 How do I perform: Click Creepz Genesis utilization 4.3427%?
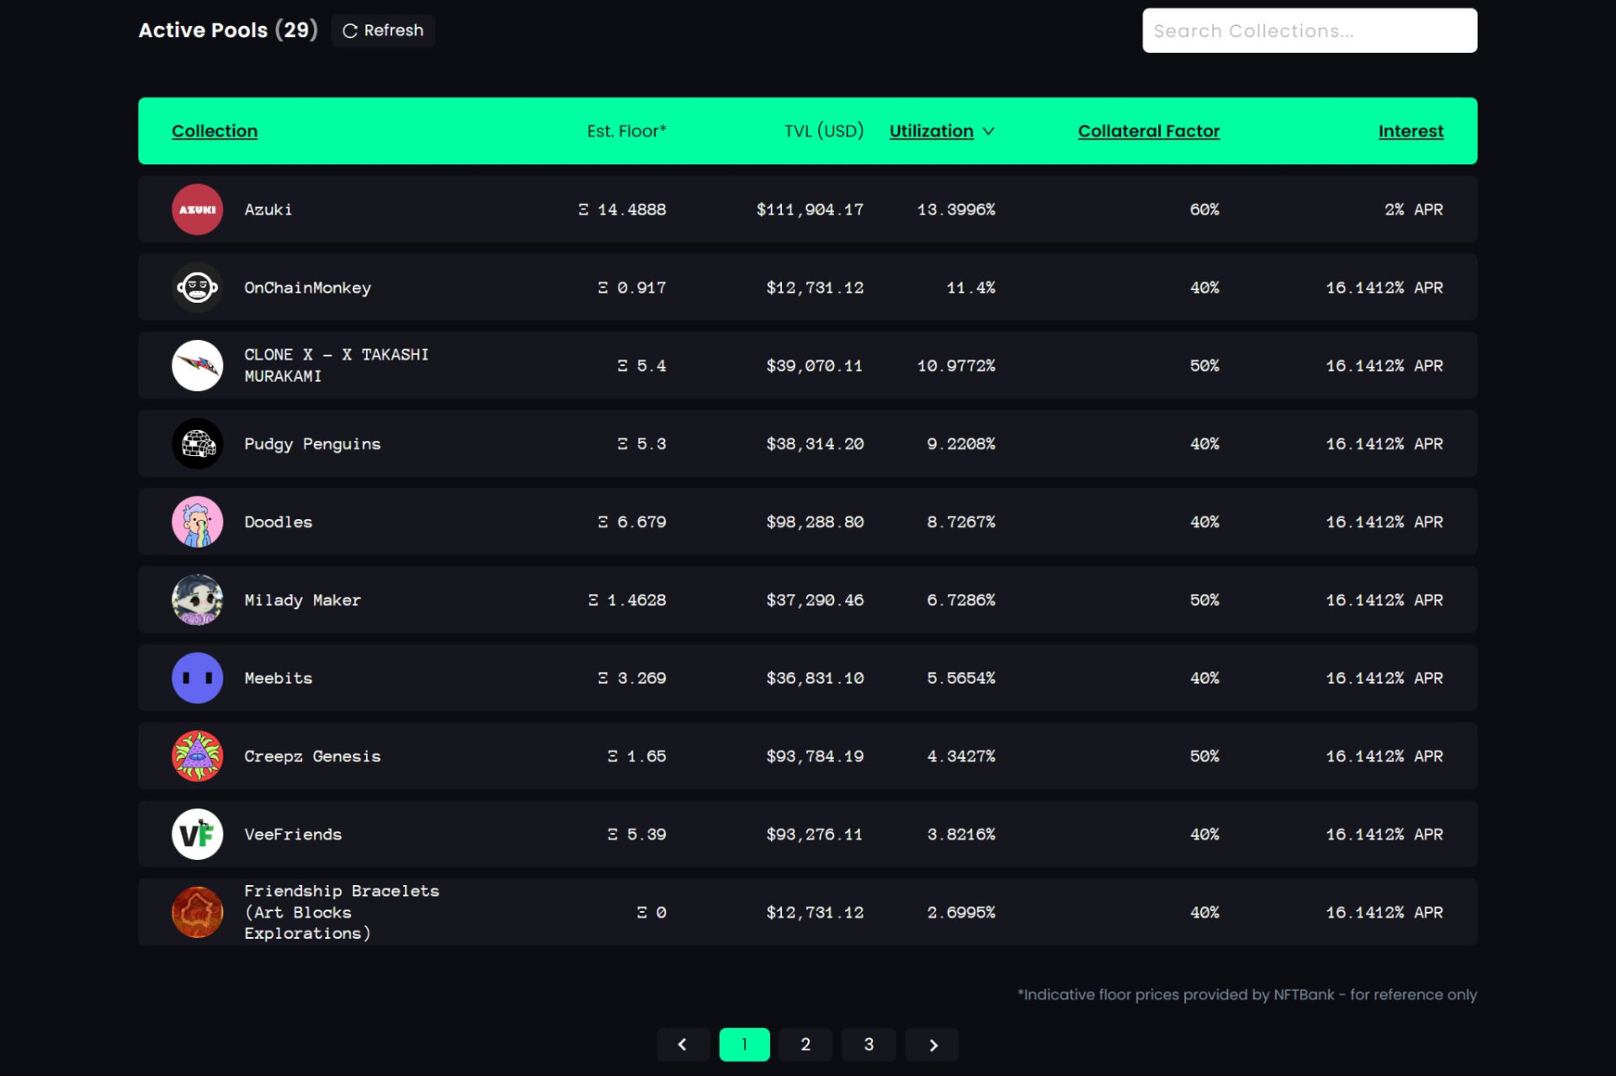coord(961,756)
